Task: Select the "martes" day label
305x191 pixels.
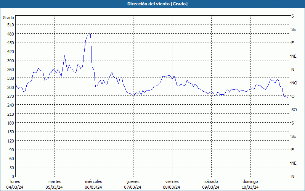Action: [55, 182]
